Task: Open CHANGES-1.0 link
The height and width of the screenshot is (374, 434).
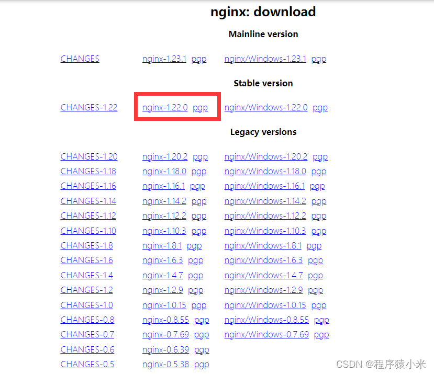Action: click(86, 305)
